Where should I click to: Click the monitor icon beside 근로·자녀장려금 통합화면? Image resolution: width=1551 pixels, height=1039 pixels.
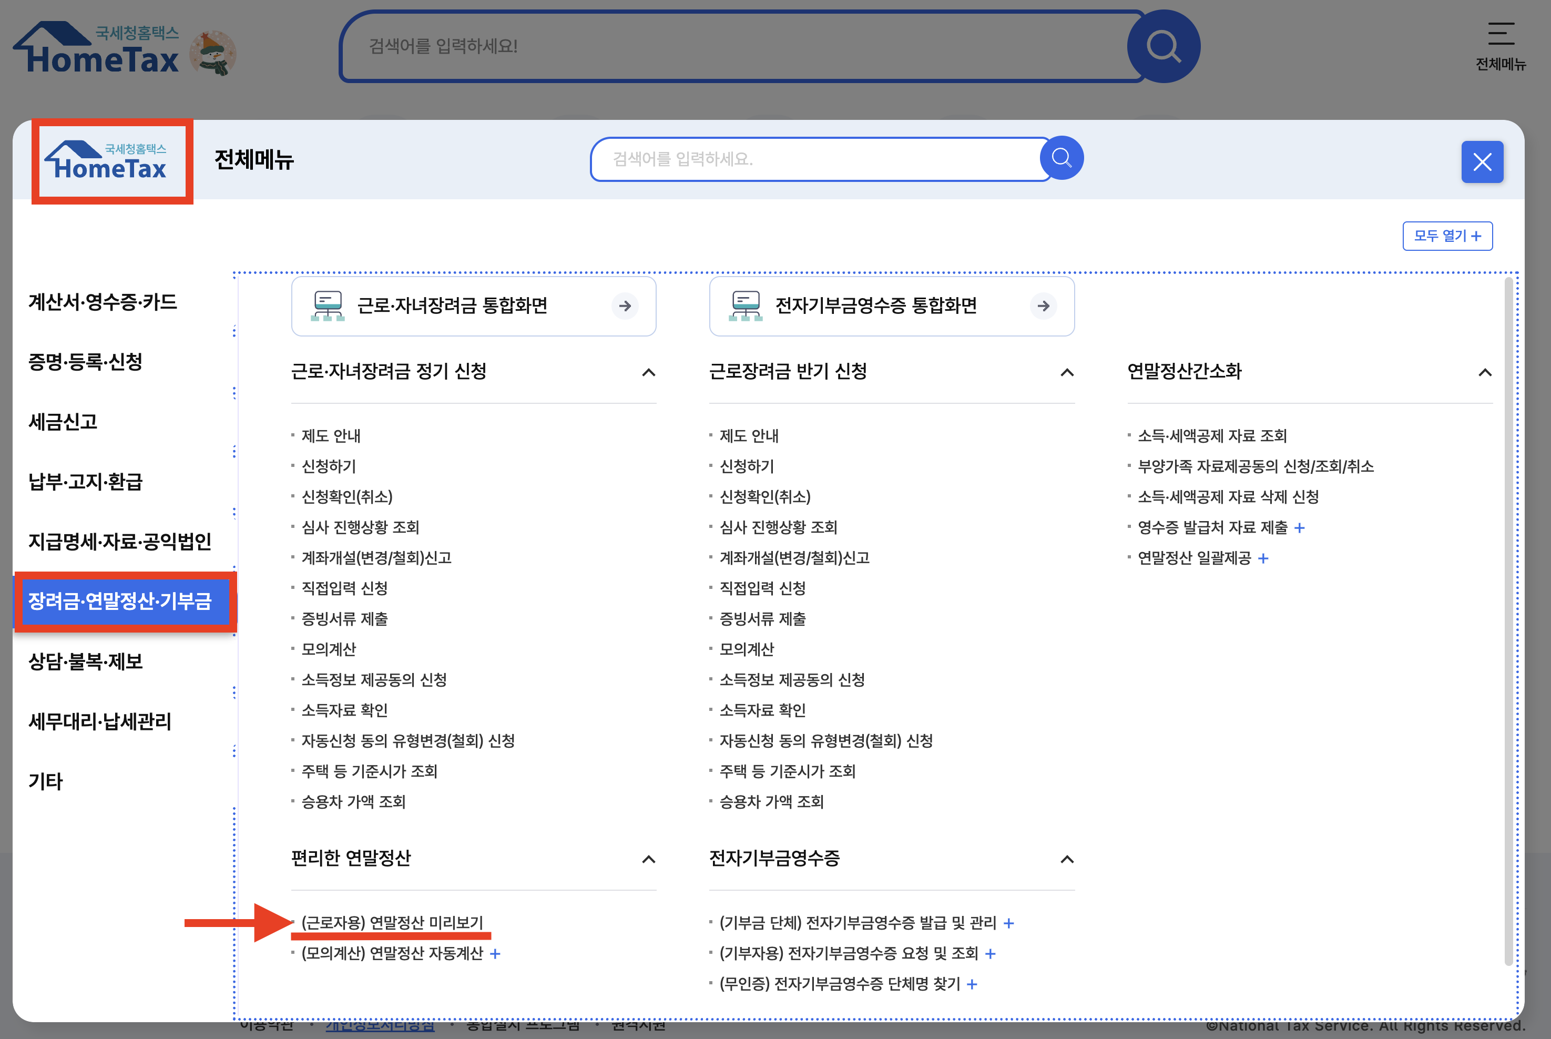point(328,306)
